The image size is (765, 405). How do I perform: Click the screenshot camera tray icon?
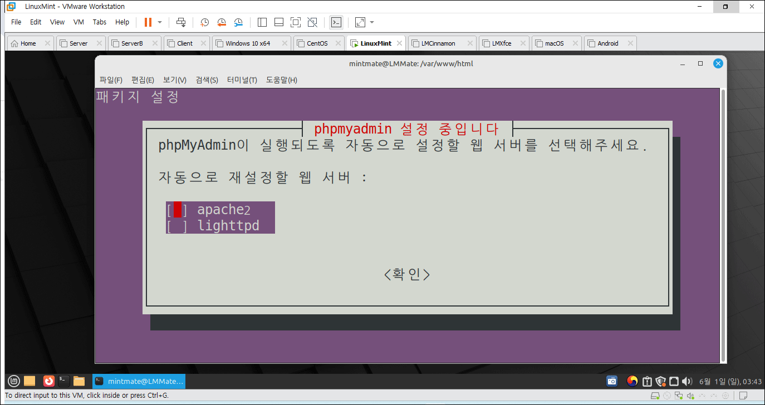[612, 381]
